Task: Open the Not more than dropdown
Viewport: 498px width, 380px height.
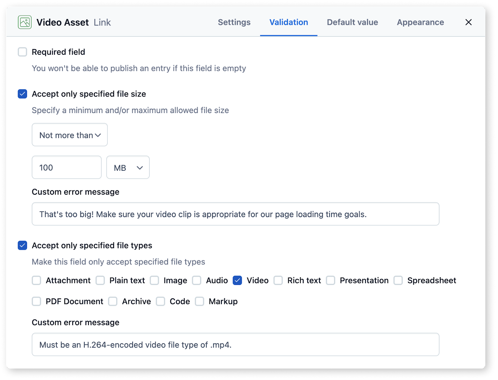Action: (69, 135)
